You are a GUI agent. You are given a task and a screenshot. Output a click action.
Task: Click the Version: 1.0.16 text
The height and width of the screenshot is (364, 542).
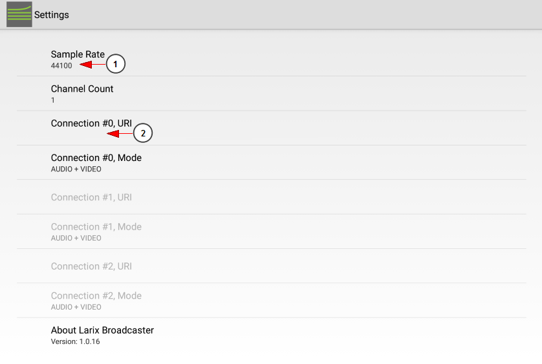[x=76, y=341]
